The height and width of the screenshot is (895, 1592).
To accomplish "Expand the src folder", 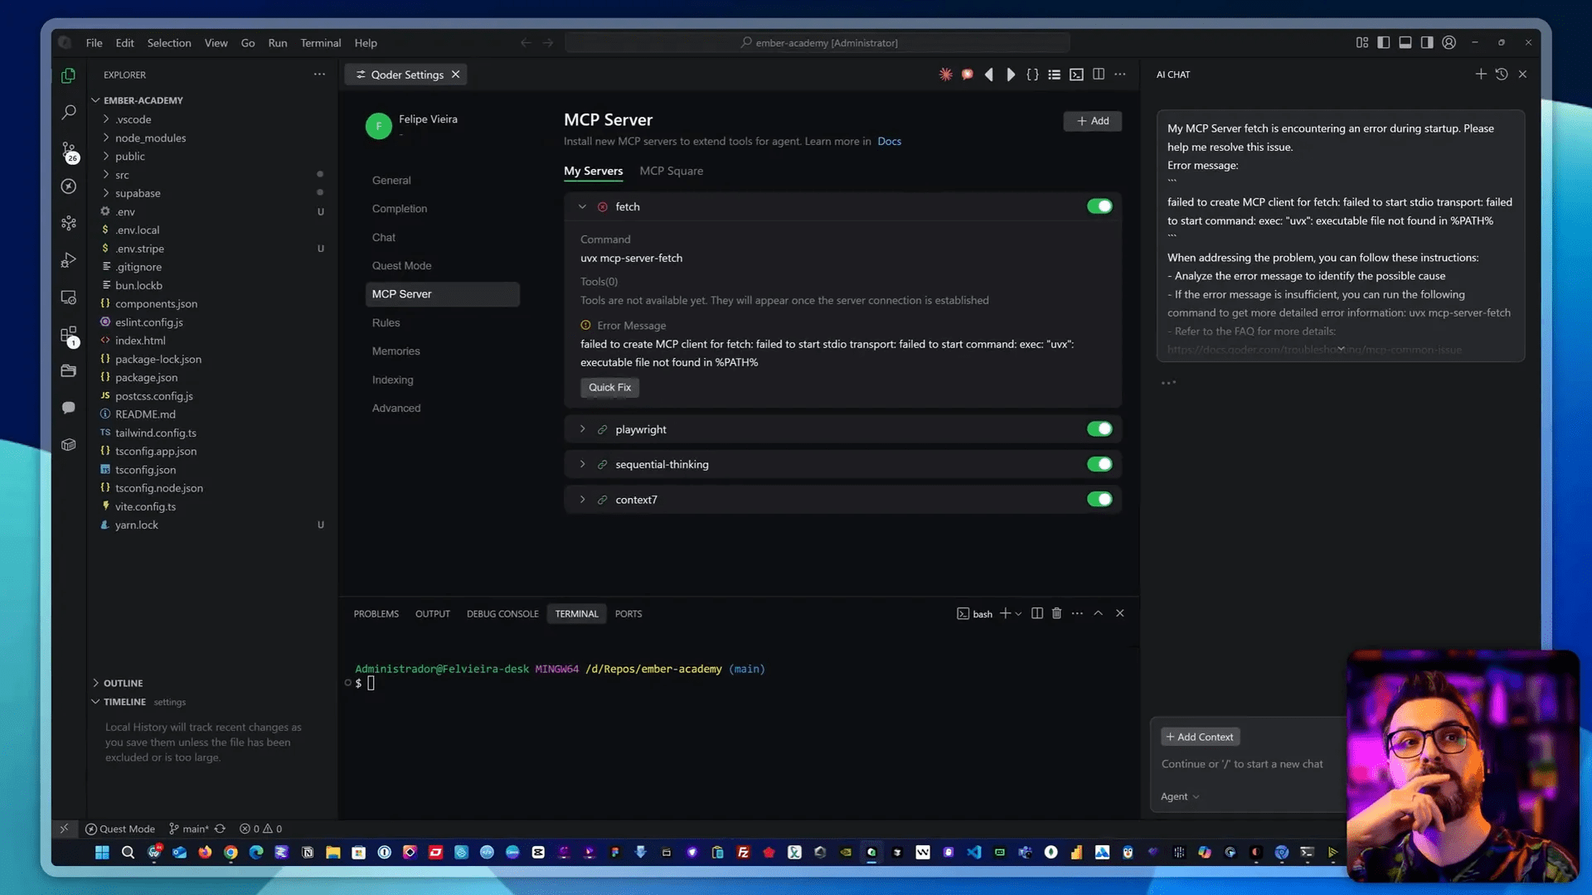I will pos(122,175).
